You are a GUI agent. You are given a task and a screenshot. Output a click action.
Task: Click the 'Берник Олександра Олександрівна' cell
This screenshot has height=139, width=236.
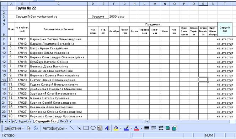coord(59,57)
